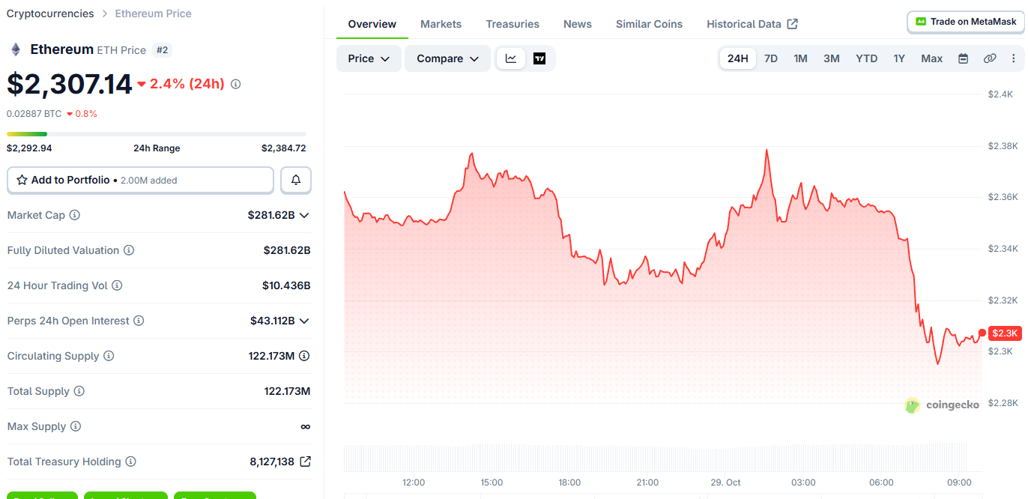This screenshot has height=499, width=1028.
Task: Click info icon next to Total Supply
Action: (79, 391)
